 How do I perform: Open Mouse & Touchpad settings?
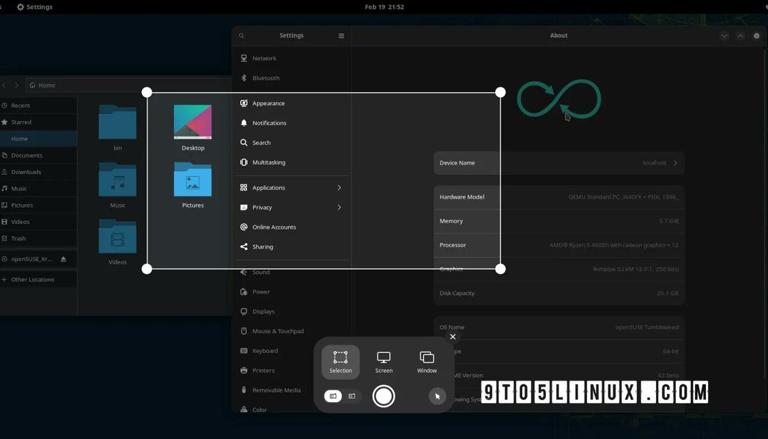(x=292, y=331)
